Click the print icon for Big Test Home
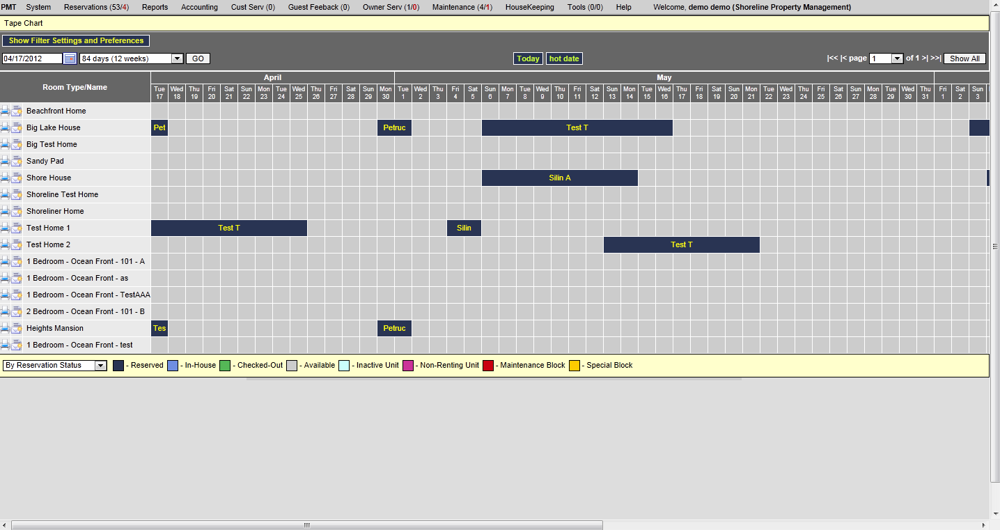The width and height of the screenshot is (1000, 530). click(x=5, y=144)
